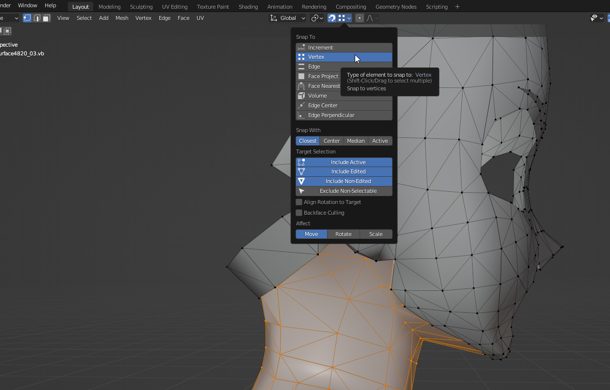Expand viewport visibility eye dropdown

[596, 18]
